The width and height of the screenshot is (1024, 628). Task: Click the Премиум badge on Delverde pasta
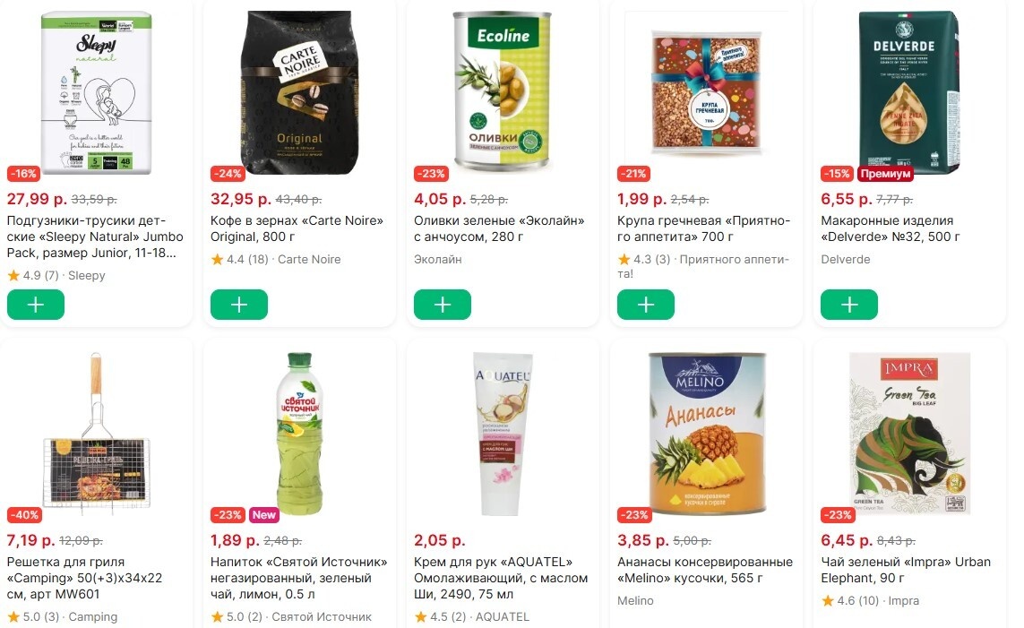click(885, 174)
